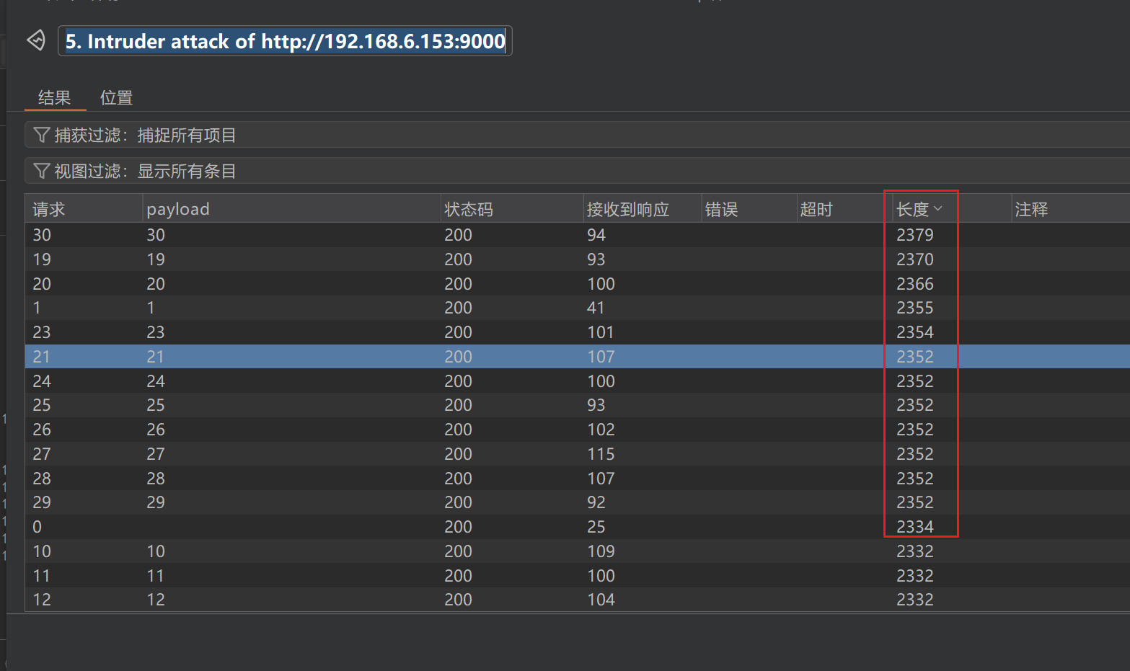Click the capture filter funnel icon
Viewport: 1130px width, 671px height.
tap(42, 135)
